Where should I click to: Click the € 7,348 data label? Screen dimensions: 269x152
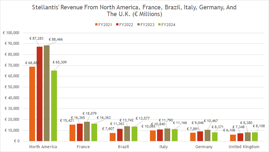click(238, 127)
